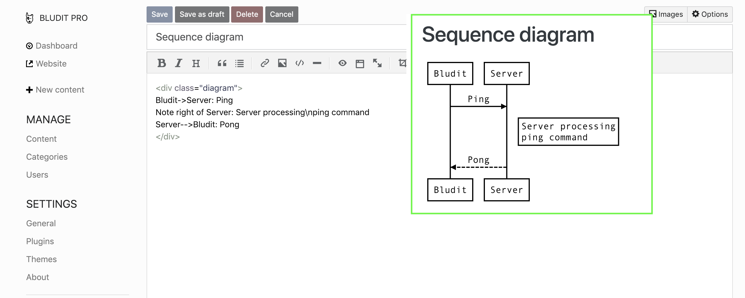This screenshot has height=298, width=745.
Task: Insert a heading with the H icon
Action: click(x=196, y=63)
